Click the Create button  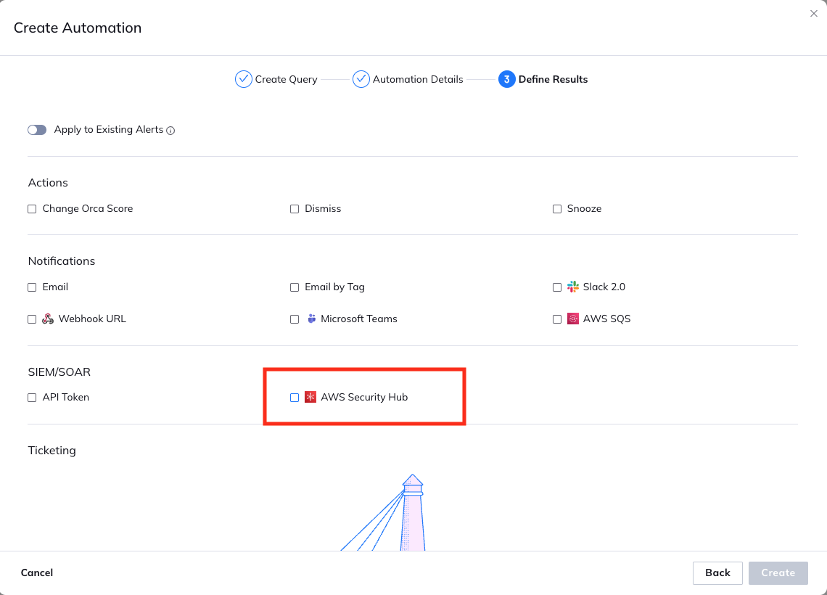click(x=778, y=573)
